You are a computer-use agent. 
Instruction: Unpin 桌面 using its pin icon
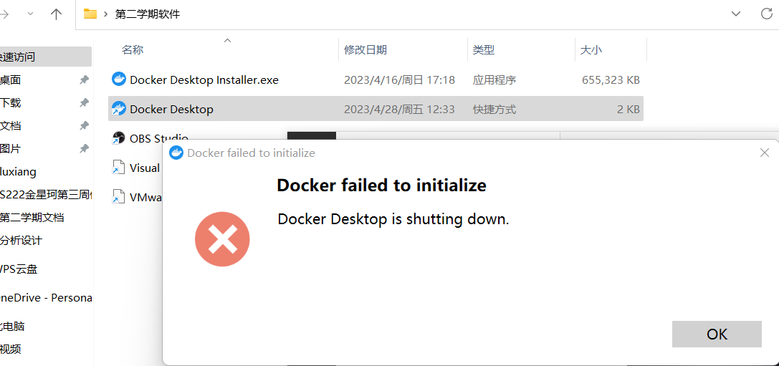tap(84, 80)
